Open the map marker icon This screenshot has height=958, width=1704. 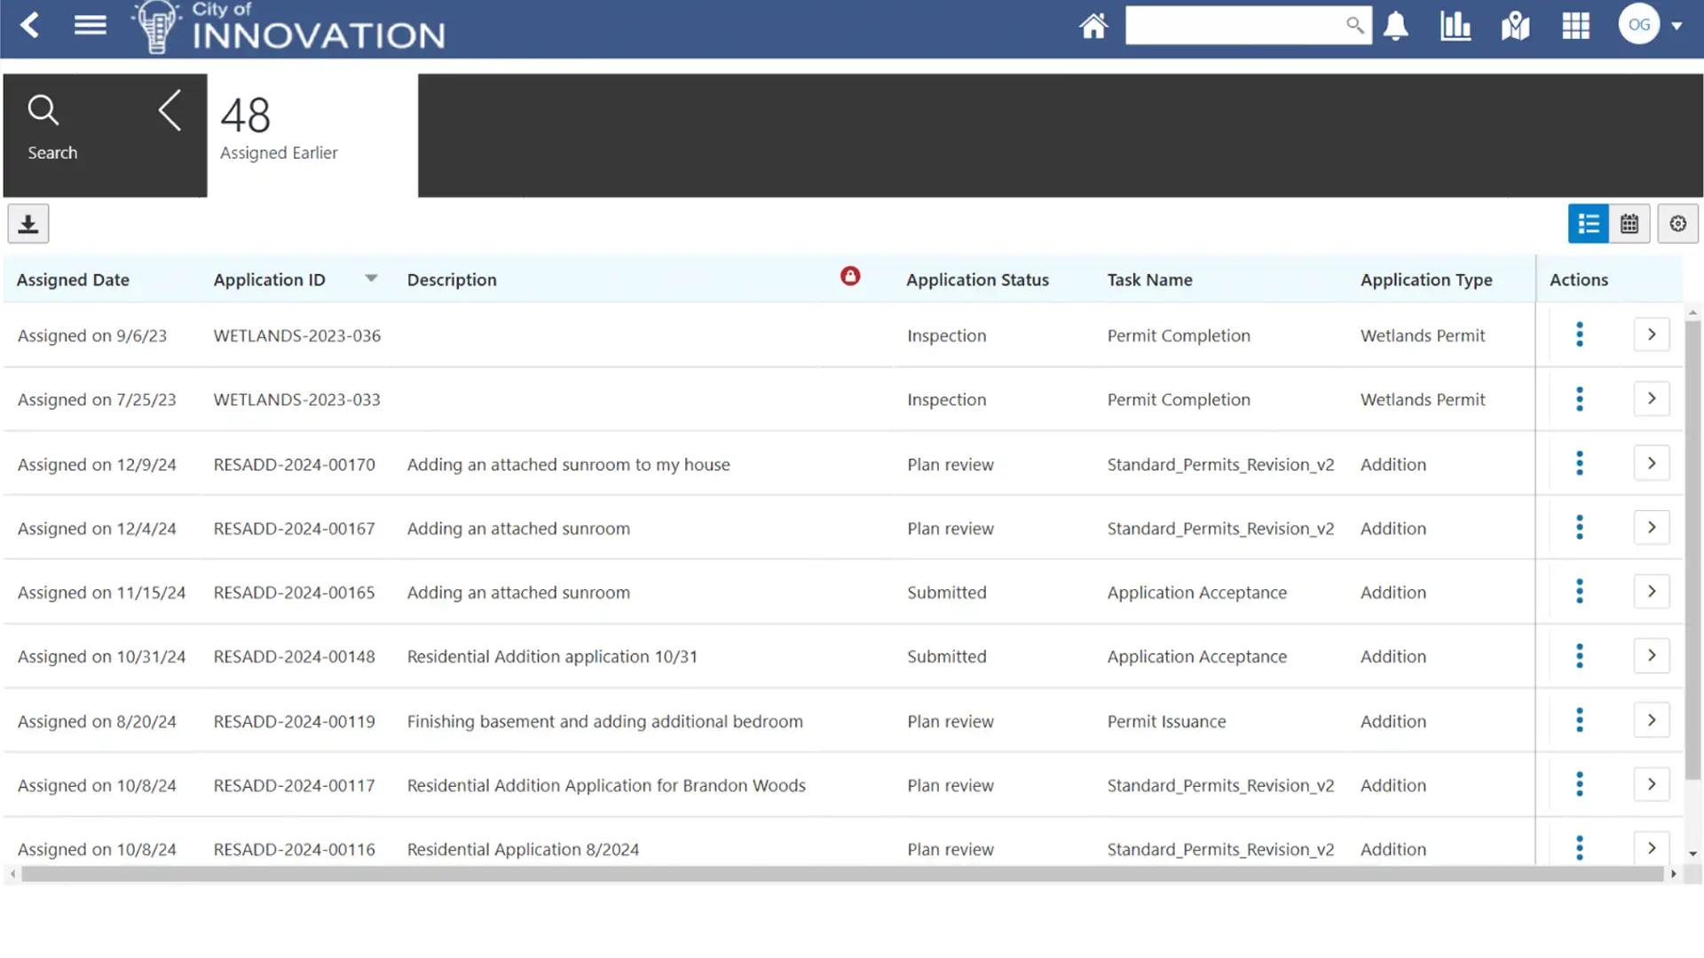[x=1516, y=26]
